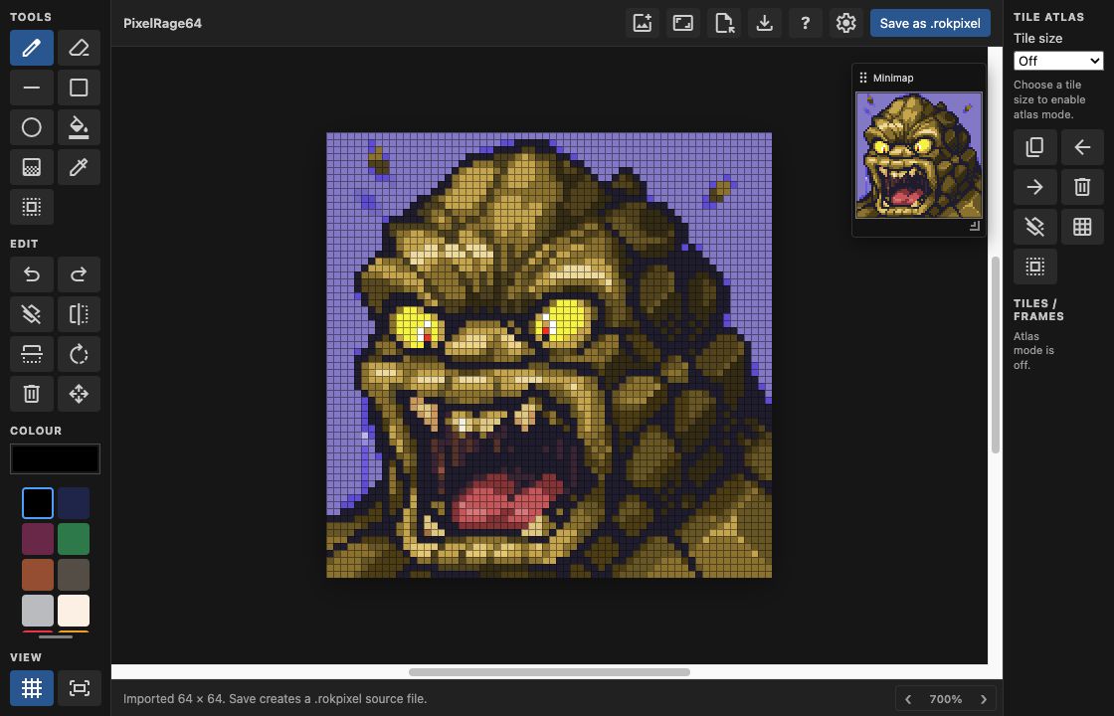This screenshot has width=1114, height=716.
Task: Click the selection icon in Tile Atlas
Action: (x=1035, y=267)
